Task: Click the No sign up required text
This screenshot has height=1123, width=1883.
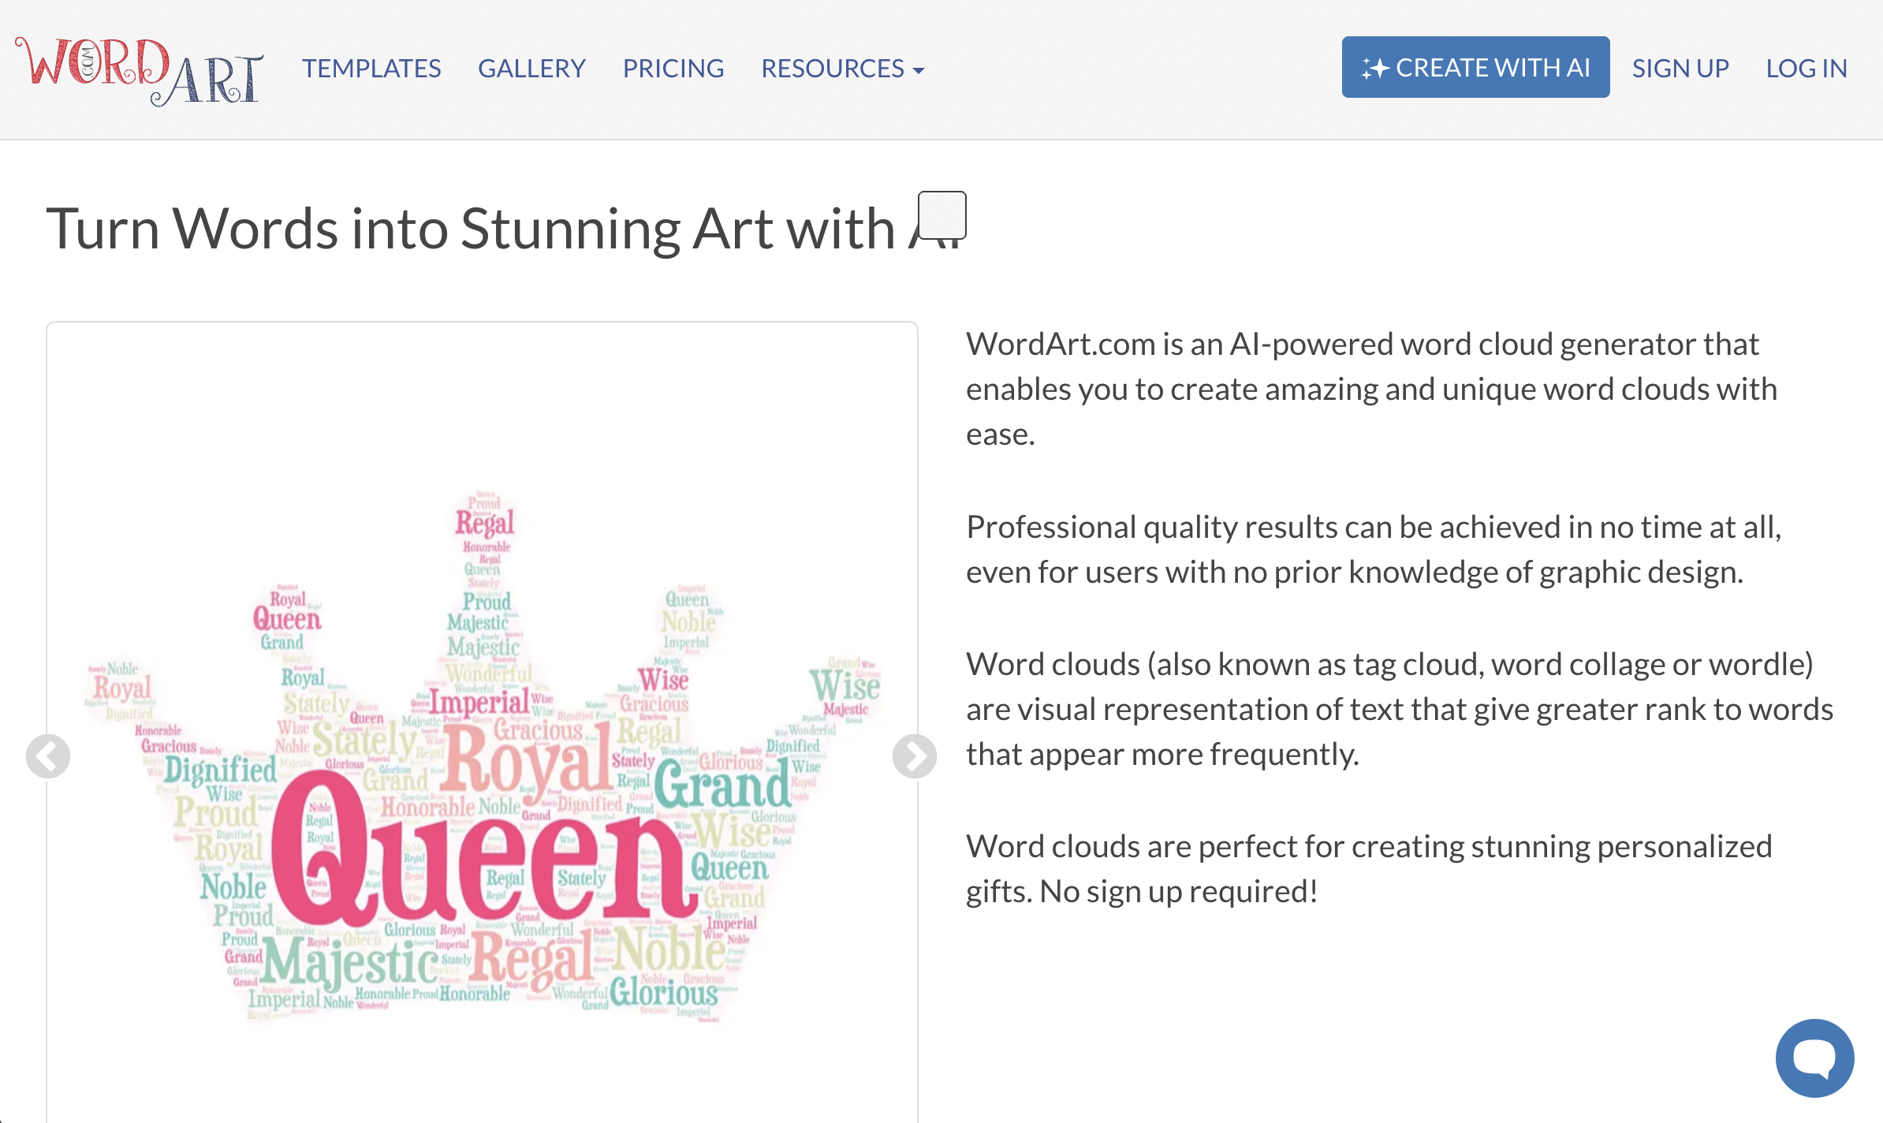Action: tap(1178, 891)
